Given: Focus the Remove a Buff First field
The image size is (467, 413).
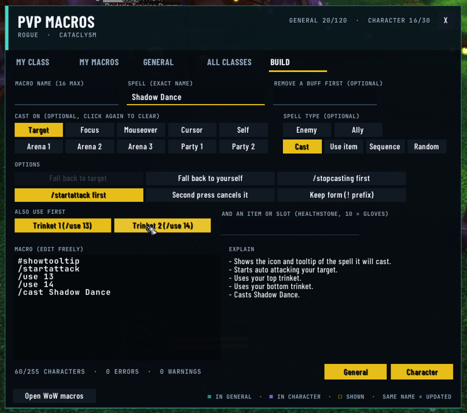Looking at the screenshot, I should (x=325, y=97).
